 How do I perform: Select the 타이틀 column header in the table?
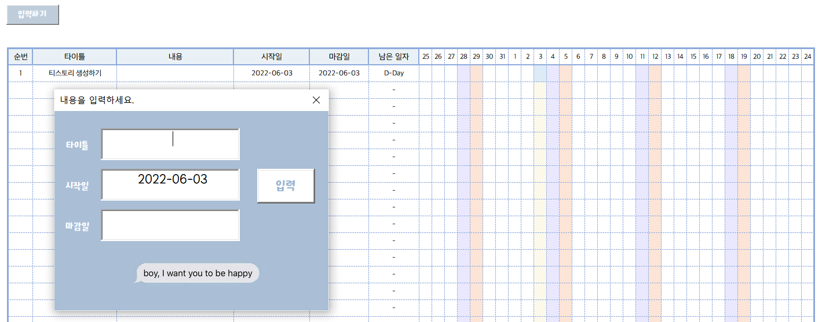point(75,57)
